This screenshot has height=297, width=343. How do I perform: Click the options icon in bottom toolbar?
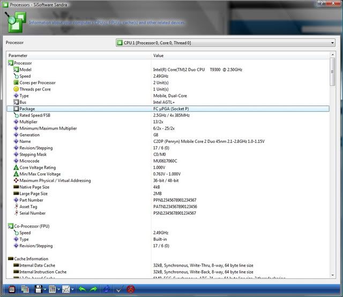tap(12, 290)
